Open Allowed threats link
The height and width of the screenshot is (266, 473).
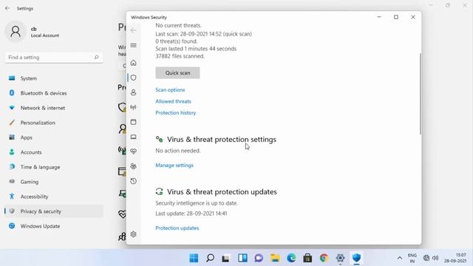pyautogui.click(x=173, y=101)
